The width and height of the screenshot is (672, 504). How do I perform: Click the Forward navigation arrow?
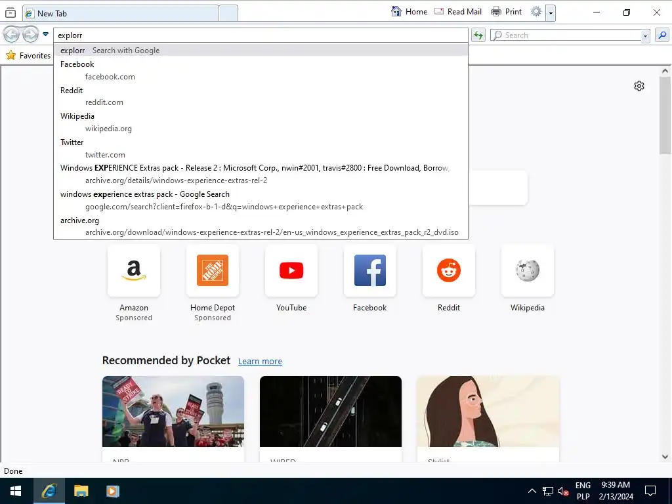pos(30,34)
